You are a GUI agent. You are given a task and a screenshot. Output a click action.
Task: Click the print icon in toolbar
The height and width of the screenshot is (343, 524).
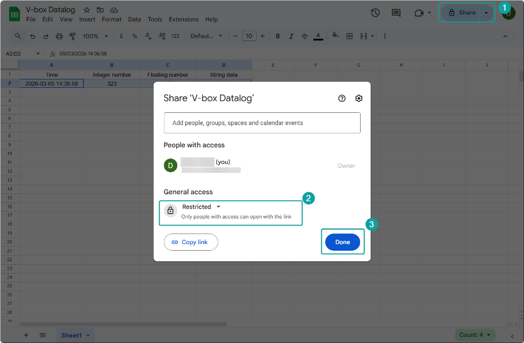pos(59,36)
